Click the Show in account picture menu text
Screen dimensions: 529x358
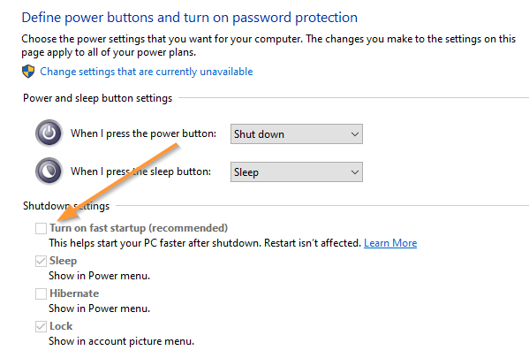pyautogui.click(x=122, y=341)
